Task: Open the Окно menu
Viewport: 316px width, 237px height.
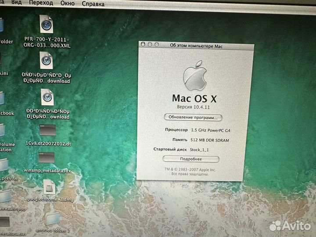Action: [x=67, y=4]
